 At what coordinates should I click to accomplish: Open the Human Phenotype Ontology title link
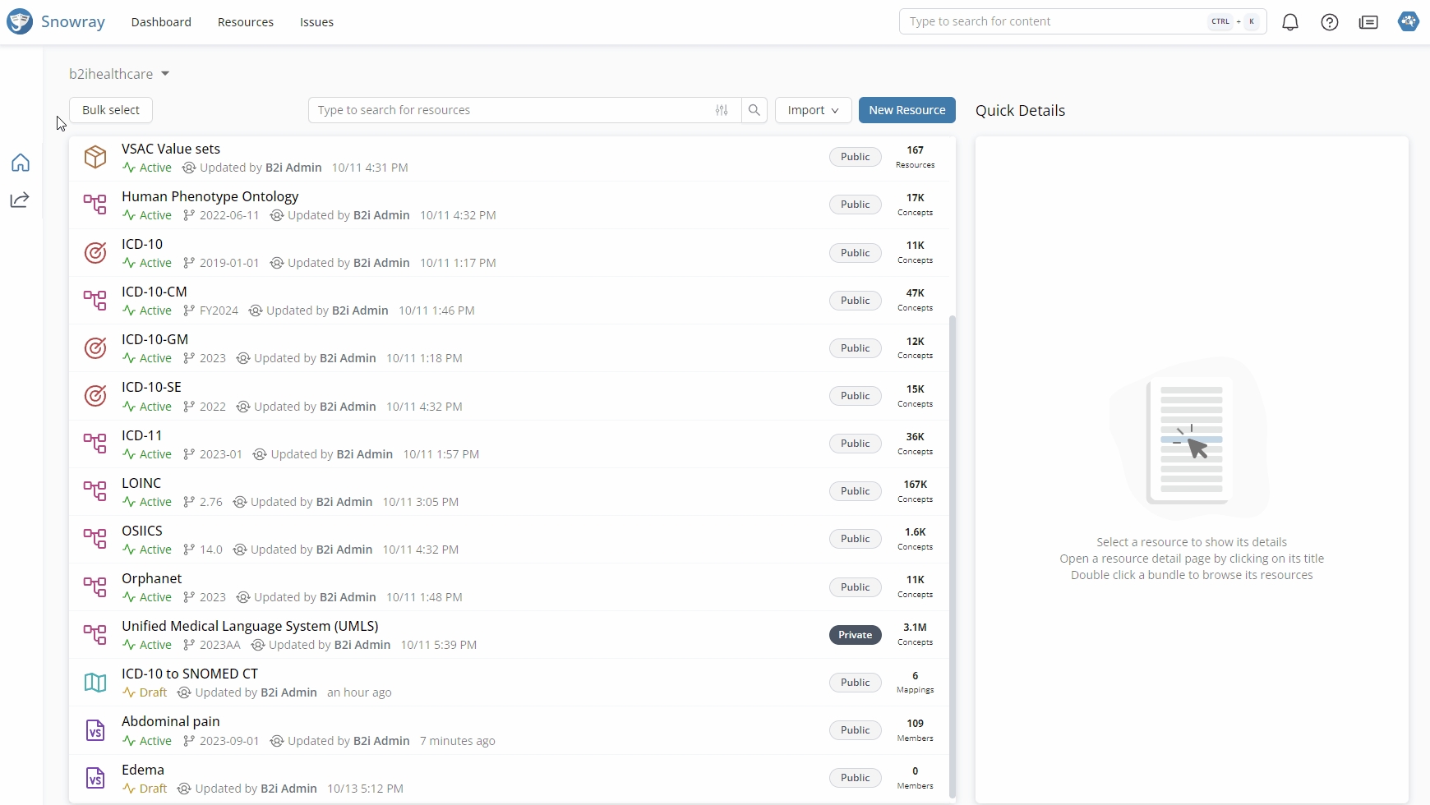click(x=210, y=196)
